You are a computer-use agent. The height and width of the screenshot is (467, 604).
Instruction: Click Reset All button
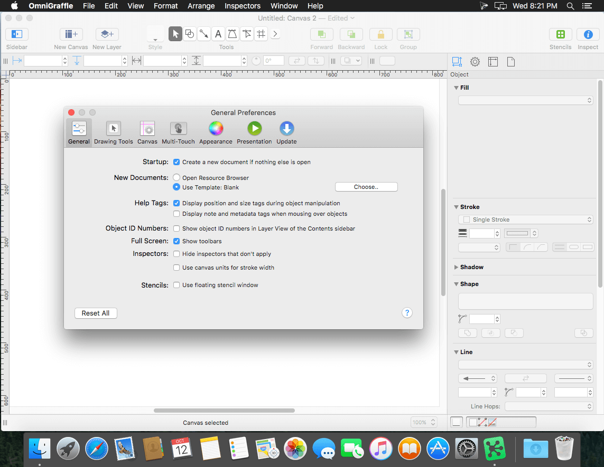point(96,313)
